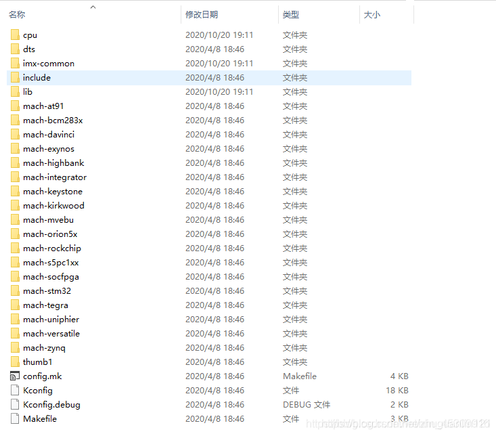Select the Makefile file icon
This screenshot has height=436, width=496.
[x=15, y=419]
